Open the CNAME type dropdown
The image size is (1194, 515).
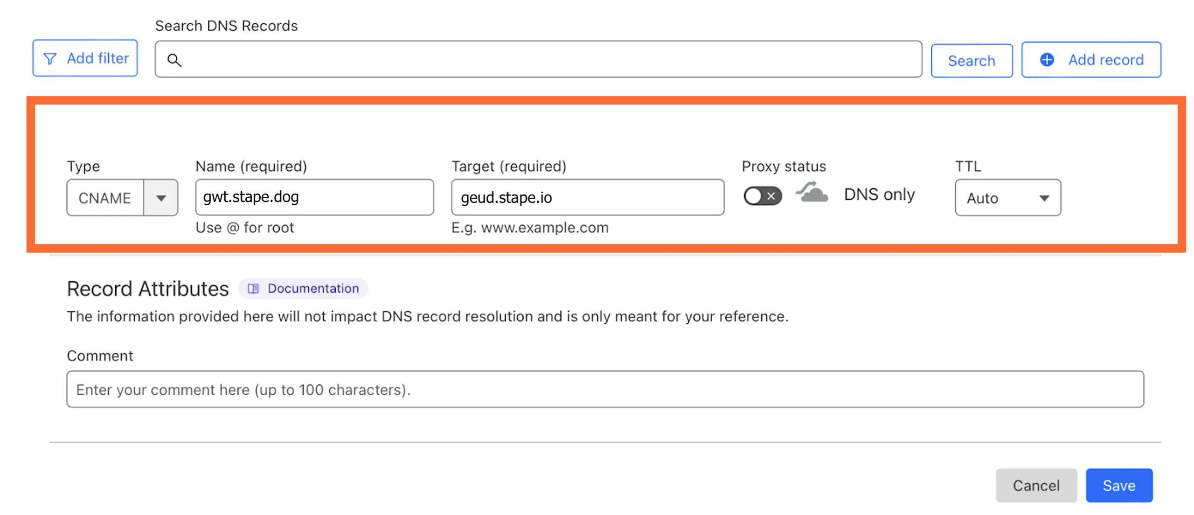pos(122,197)
